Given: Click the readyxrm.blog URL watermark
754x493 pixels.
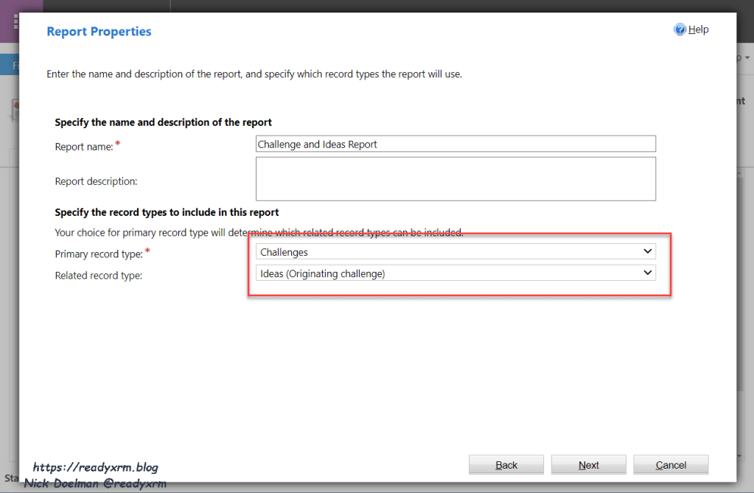Looking at the screenshot, I should coord(96,467).
